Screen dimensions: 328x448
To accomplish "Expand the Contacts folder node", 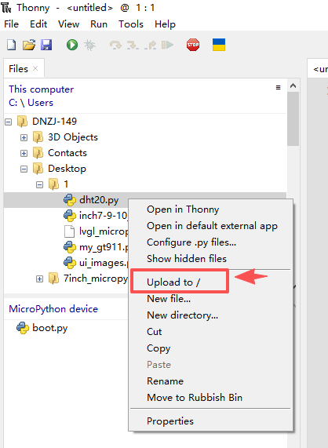I will click(x=24, y=154).
